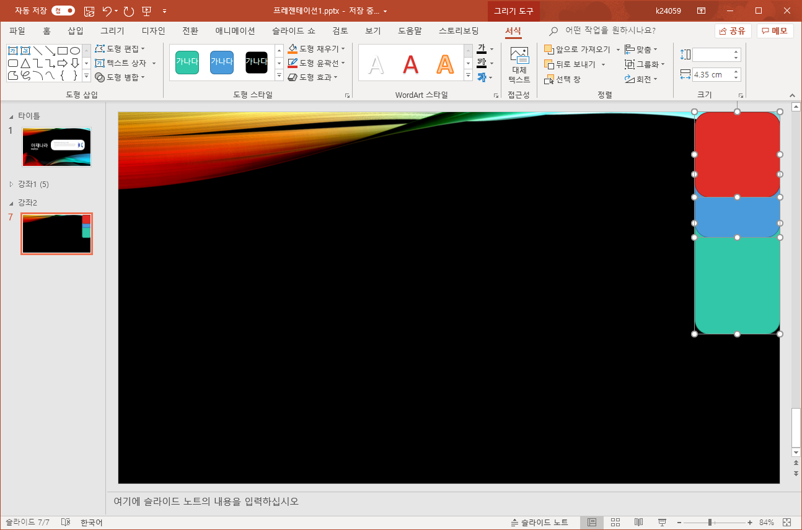Apply the red WordArt A style
The width and height of the screenshot is (802, 530).
point(410,64)
